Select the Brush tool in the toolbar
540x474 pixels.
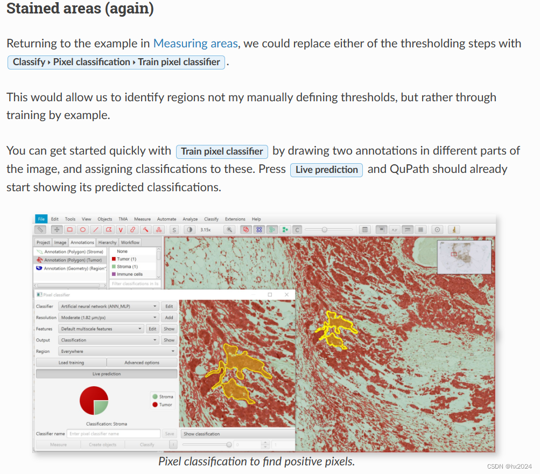coord(132,229)
